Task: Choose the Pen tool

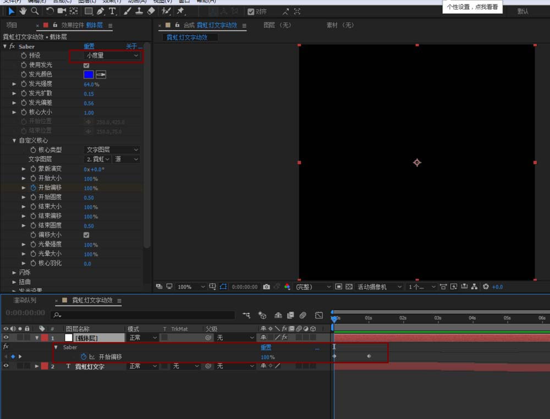Action: [x=100, y=11]
